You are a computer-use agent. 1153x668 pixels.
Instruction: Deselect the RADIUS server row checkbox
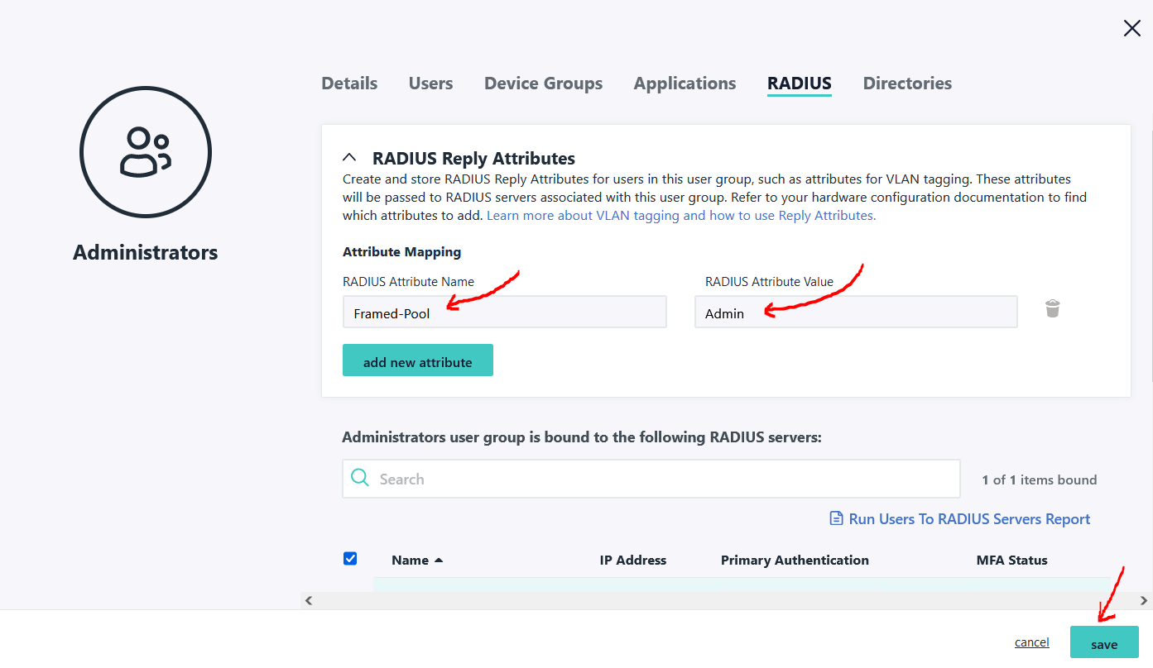tap(350, 558)
